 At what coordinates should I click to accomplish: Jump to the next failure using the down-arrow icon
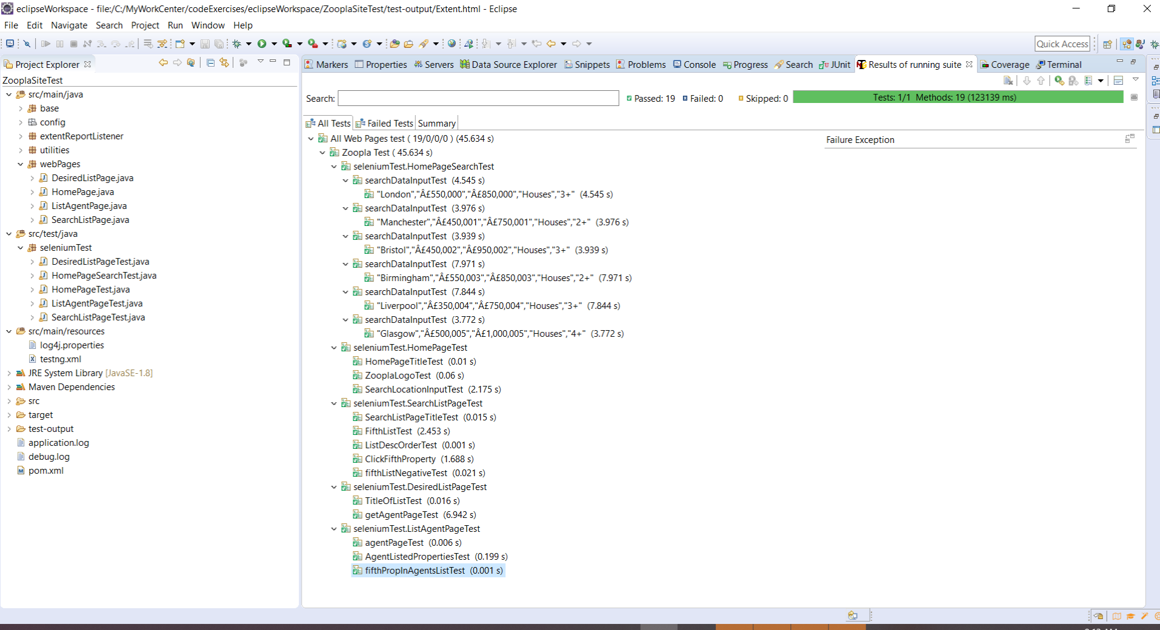tap(1026, 79)
